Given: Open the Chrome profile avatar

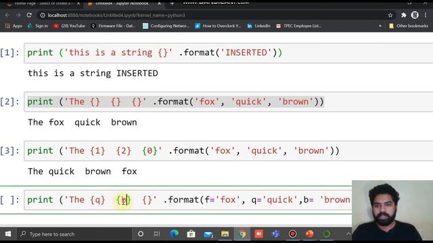Looking at the screenshot, I should click(x=415, y=15).
